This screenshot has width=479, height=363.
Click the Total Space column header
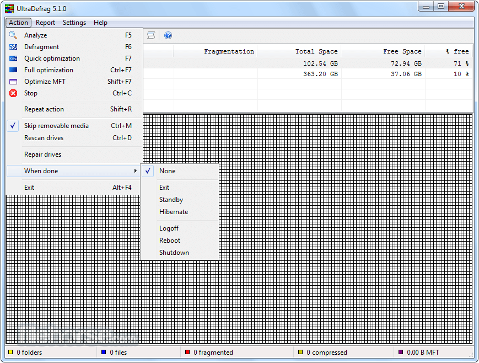coord(299,51)
